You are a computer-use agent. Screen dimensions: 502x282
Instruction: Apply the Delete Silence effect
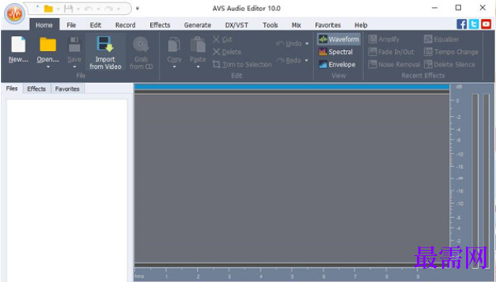coord(449,64)
